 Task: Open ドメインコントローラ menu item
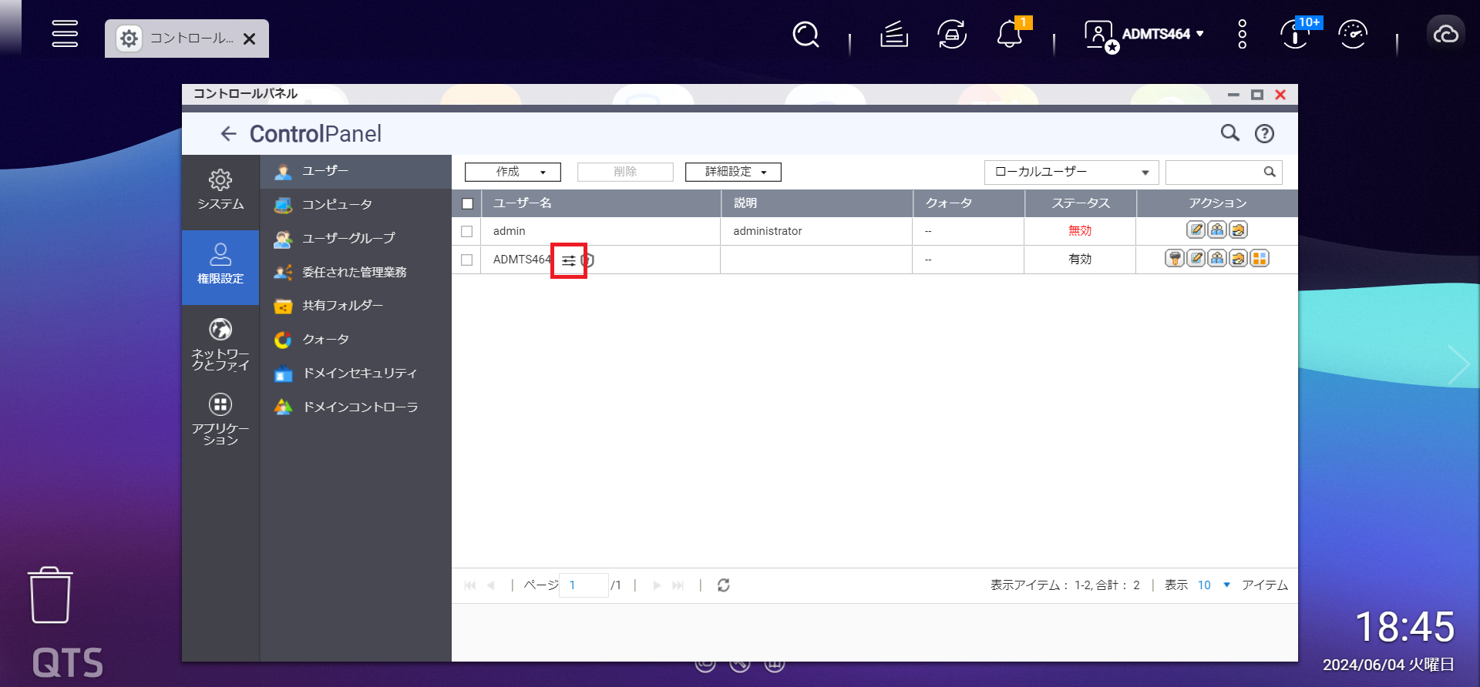355,407
